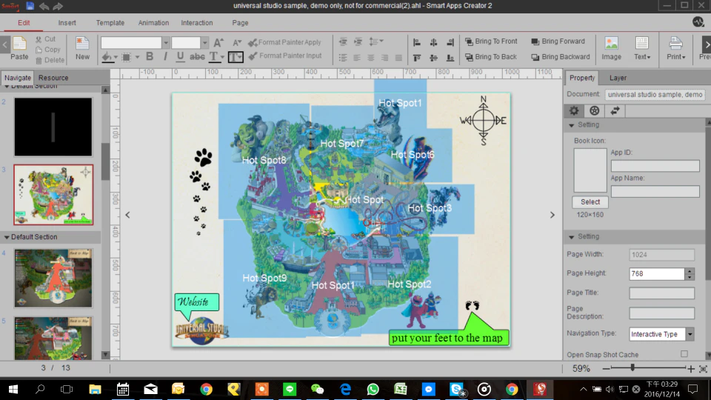Toggle Strikethrough text formatting
Image resolution: width=711 pixels, height=400 pixels.
point(197,57)
